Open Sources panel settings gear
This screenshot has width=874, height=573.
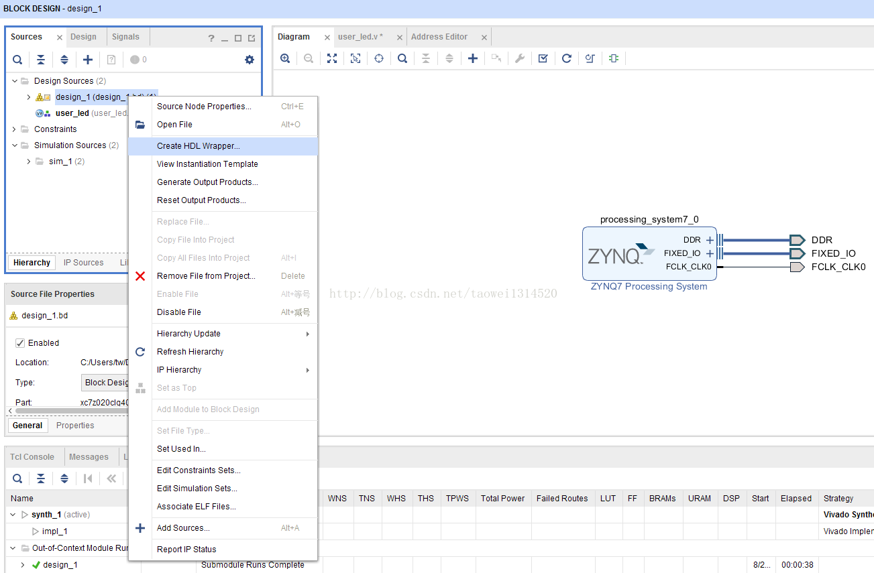pyautogui.click(x=250, y=60)
